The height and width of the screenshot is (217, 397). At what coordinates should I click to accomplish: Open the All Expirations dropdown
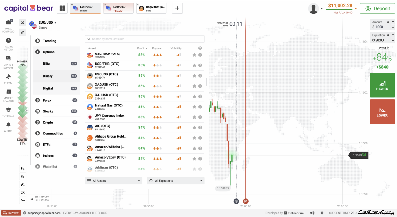pyautogui.click(x=176, y=181)
